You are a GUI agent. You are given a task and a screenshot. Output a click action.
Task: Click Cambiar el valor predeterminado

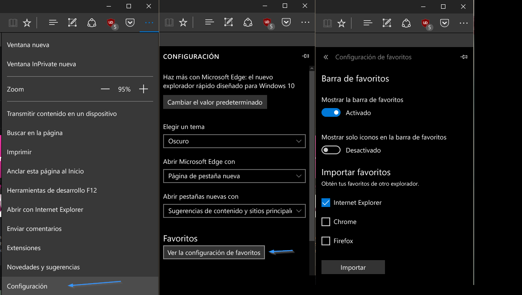point(215,102)
